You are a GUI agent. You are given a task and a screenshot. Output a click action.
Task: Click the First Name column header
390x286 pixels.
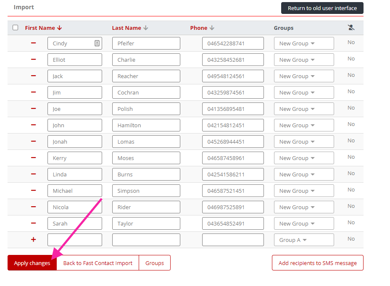pos(40,28)
